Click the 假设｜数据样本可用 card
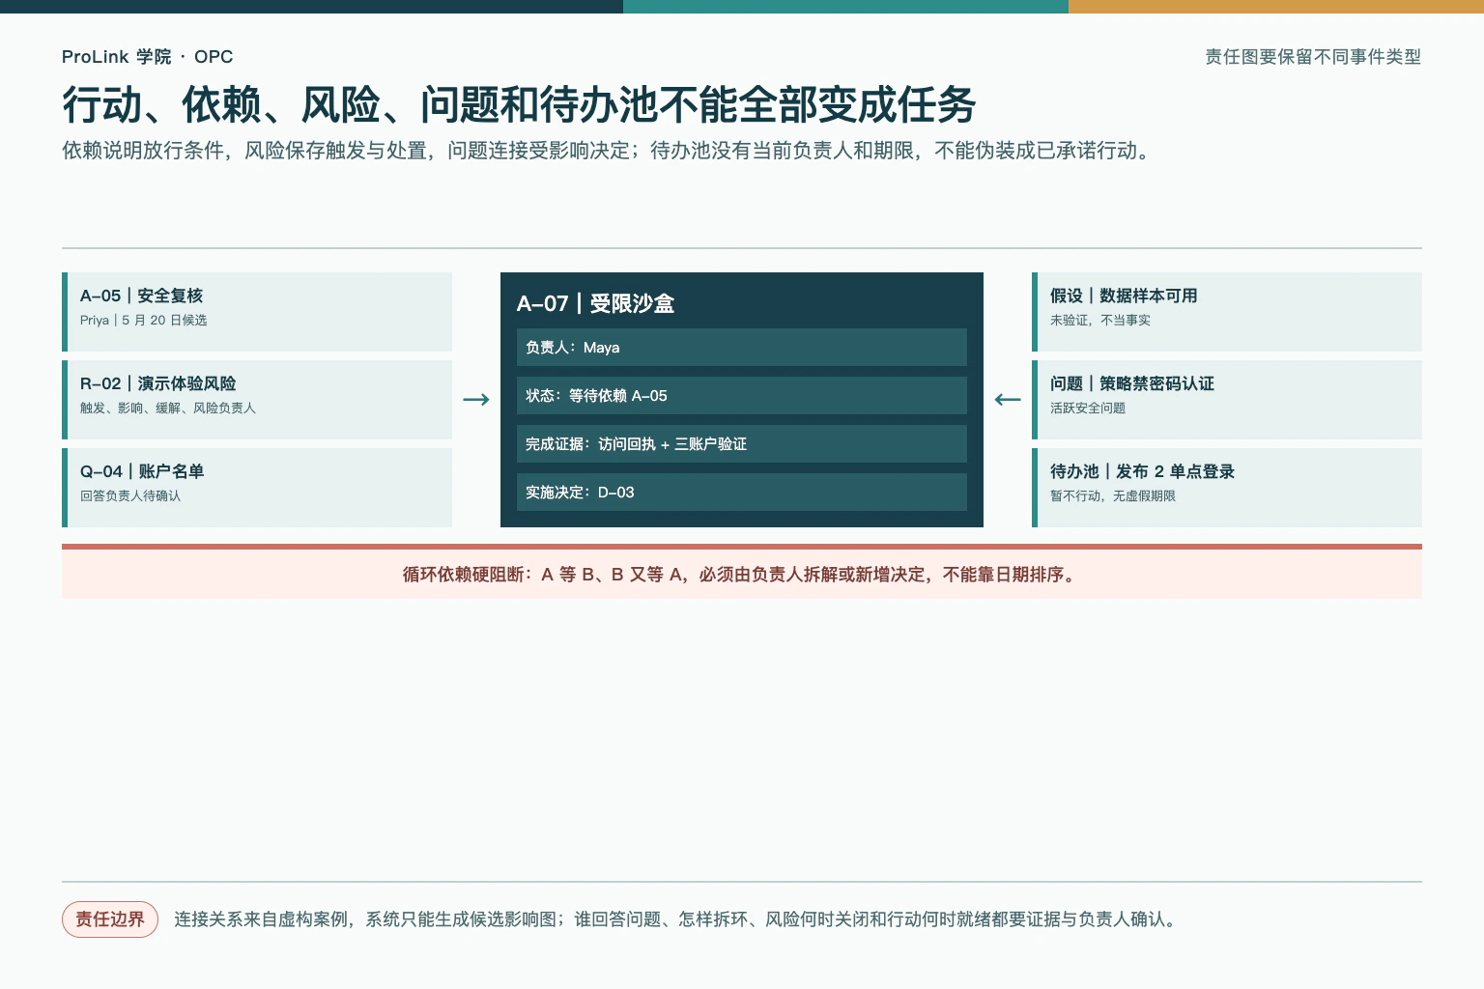Image resolution: width=1484 pixels, height=989 pixels. tap(1227, 312)
